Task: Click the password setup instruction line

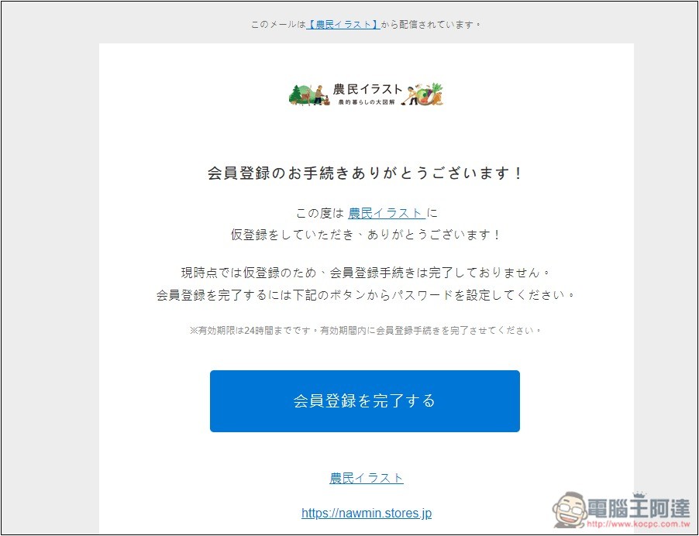Action: click(366, 295)
